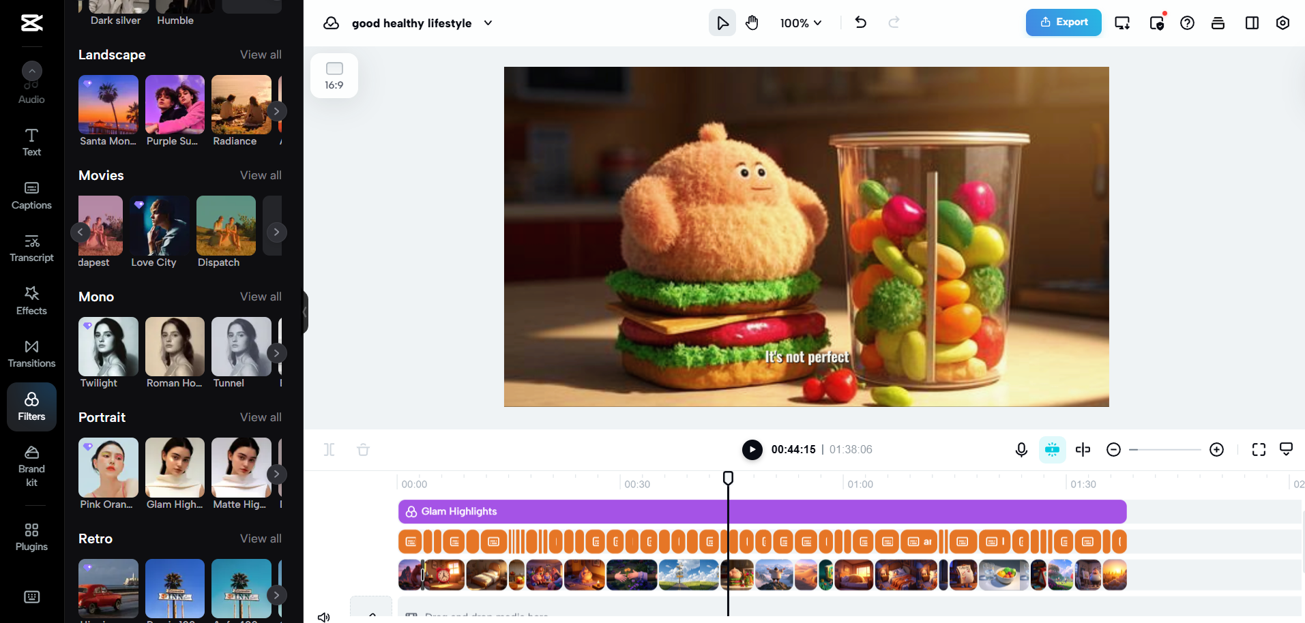Choose the Select pointer tool
This screenshot has width=1305, height=623.
click(722, 23)
